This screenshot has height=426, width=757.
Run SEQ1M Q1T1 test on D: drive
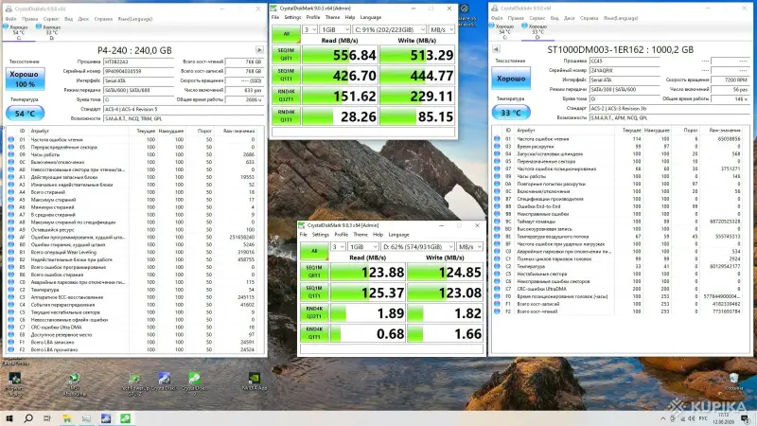314,293
